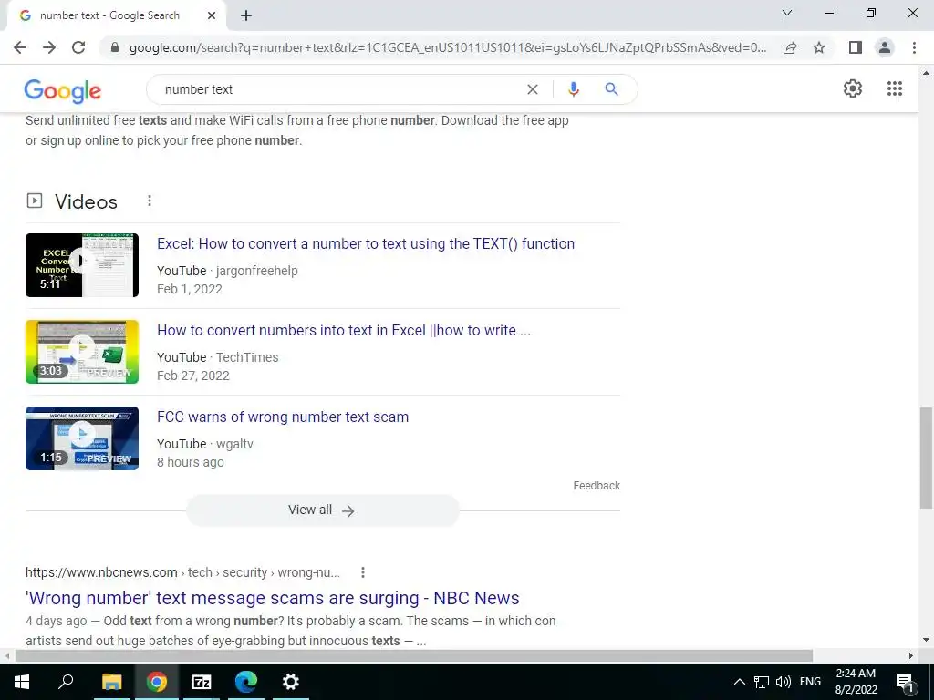Clear the search box text
This screenshot has height=700, width=934.
point(533,89)
